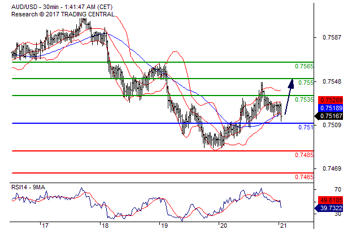Click the red 0.75289 price tag
Viewport: 352px width, 234px height.
pyautogui.click(x=331, y=100)
